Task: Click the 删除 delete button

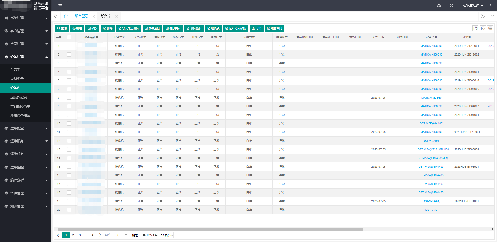Action: pos(108,28)
